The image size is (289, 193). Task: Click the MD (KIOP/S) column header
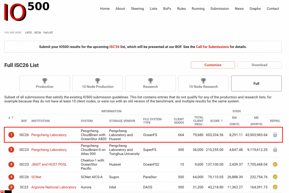coord(256,121)
